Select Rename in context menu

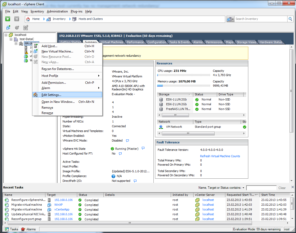click(x=67, y=113)
